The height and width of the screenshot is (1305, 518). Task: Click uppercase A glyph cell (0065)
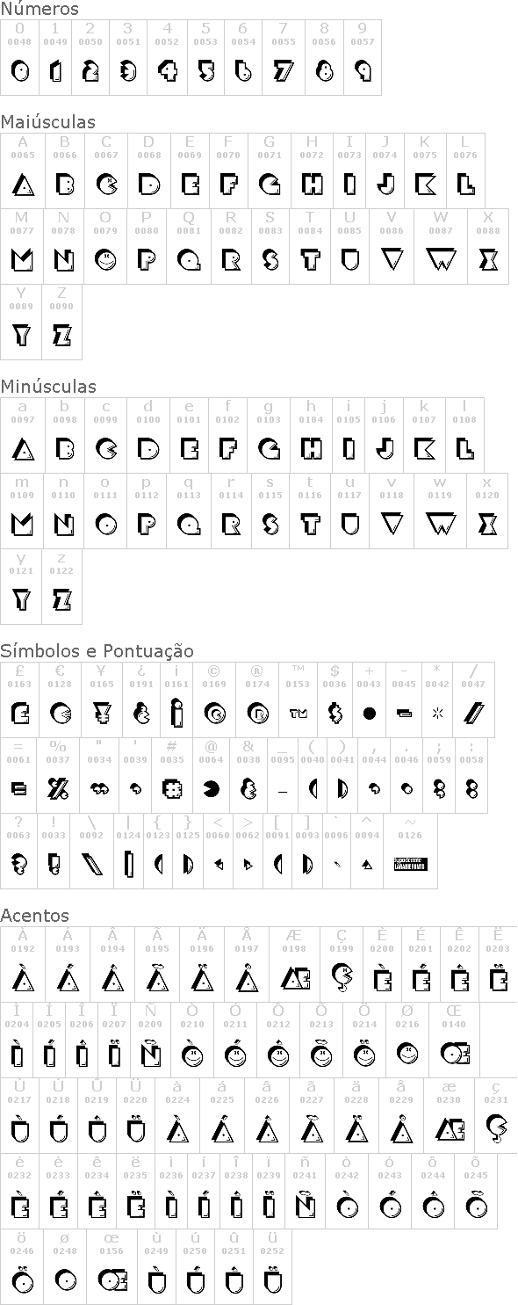[x=21, y=170]
